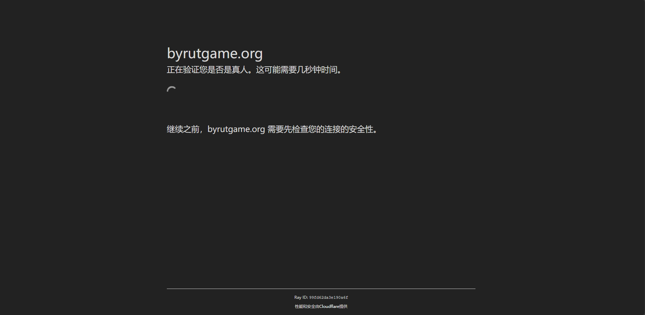This screenshot has height=315, width=645.
Task: Open the Cloudflare link in footer
Action: coord(329,307)
